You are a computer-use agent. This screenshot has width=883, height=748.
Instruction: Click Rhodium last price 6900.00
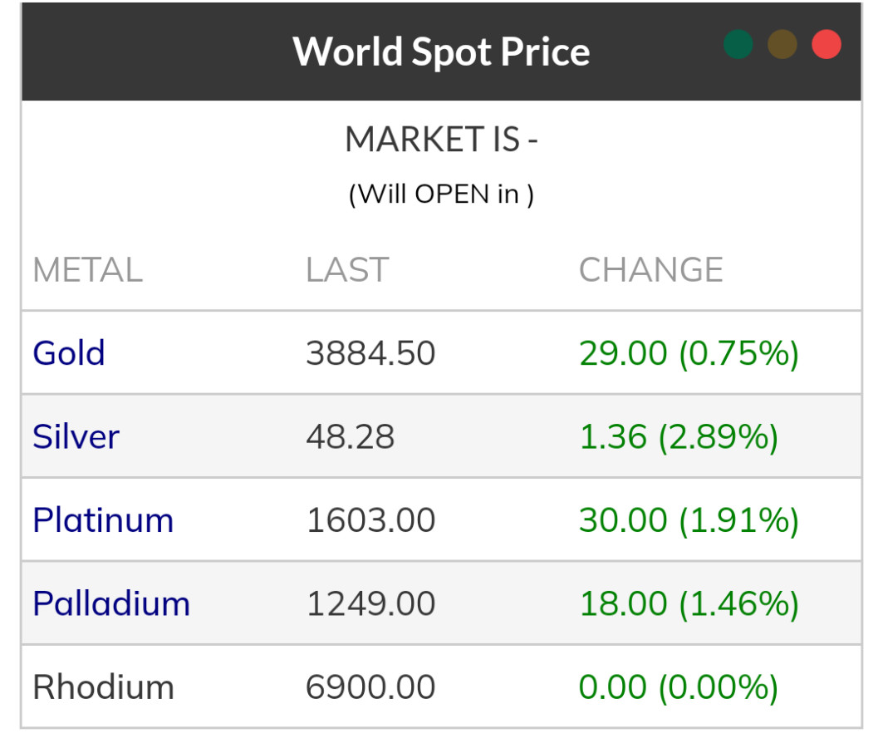(x=370, y=687)
